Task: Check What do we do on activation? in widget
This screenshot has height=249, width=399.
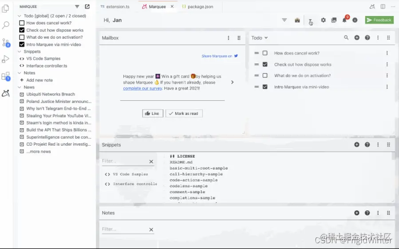Action: click(265, 75)
